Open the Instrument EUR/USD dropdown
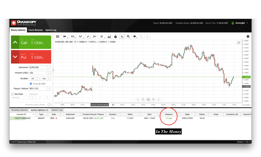Screen dimensions: 261x157 pyautogui.click(x=40, y=67)
